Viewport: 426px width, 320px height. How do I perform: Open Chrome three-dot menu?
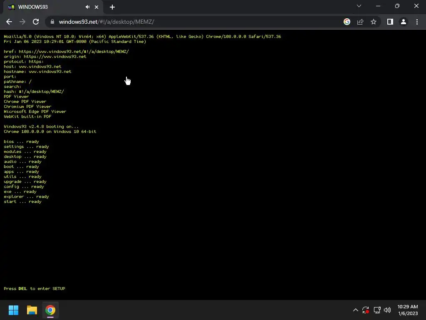click(x=417, y=22)
